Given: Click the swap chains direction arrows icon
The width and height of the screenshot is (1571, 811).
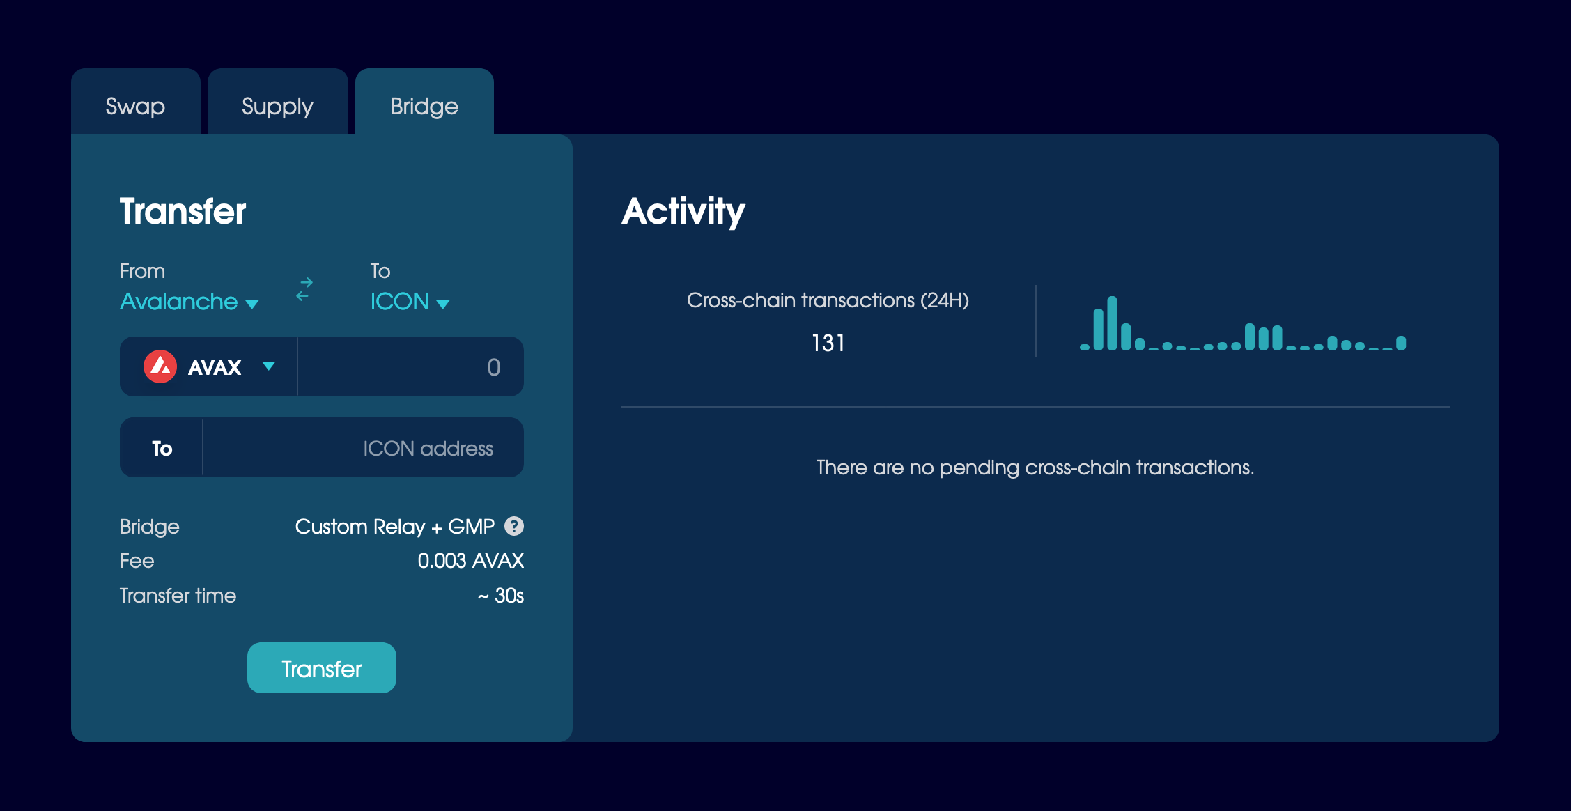Looking at the screenshot, I should pyautogui.click(x=304, y=289).
